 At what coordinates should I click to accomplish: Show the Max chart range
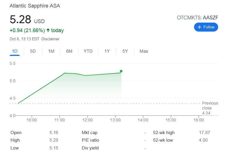[x=144, y=51]
